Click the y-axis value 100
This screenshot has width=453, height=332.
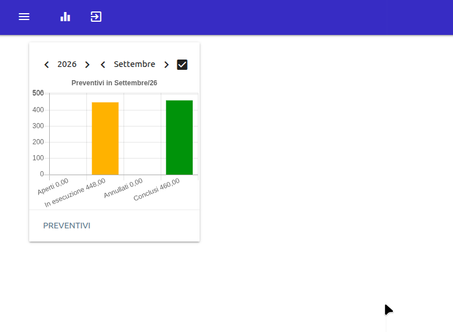[38, 158]
